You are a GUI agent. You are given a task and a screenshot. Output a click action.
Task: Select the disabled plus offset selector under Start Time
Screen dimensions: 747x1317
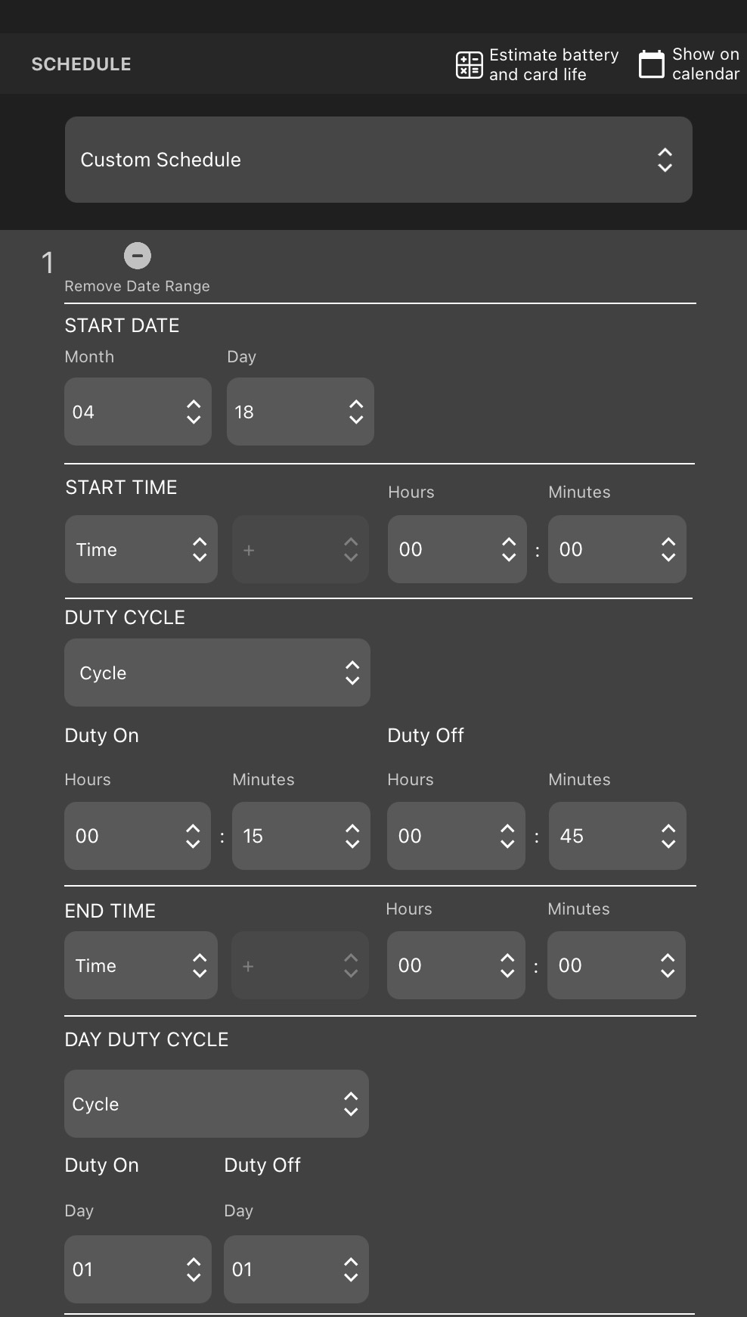tap(300, 549)
